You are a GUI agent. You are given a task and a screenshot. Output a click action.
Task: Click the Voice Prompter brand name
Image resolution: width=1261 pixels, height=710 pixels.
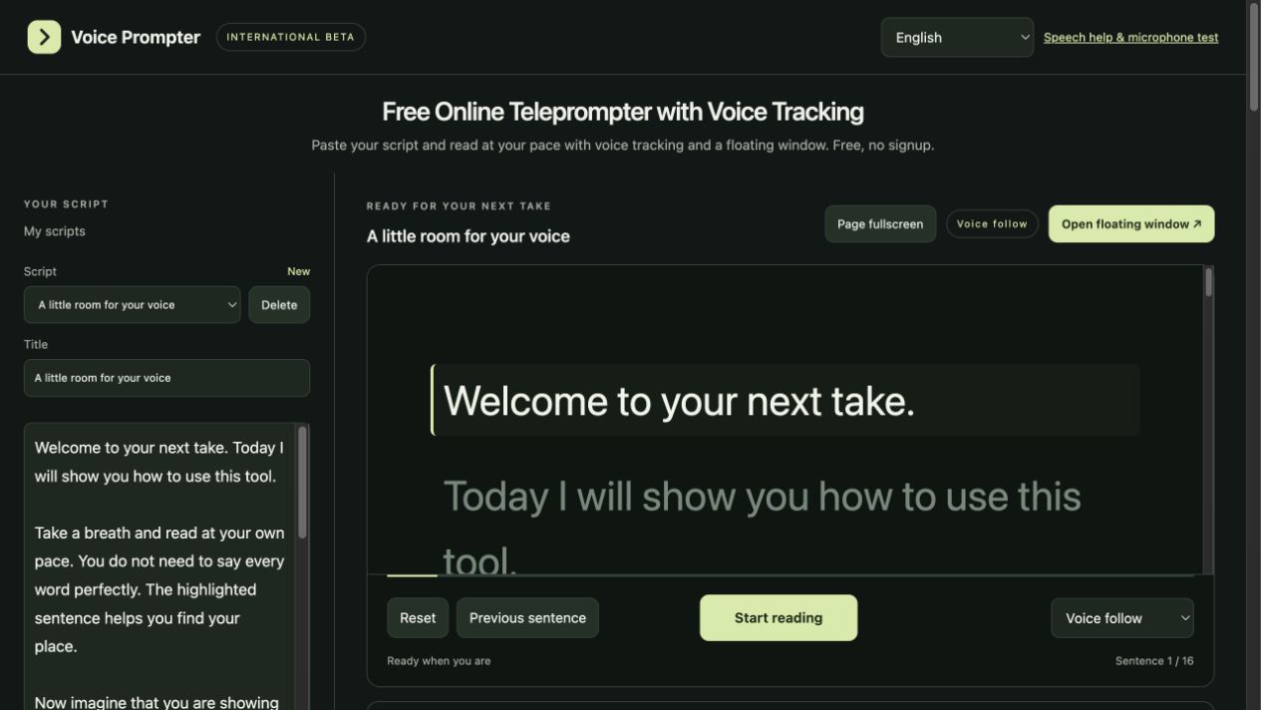tap(136, 37)
